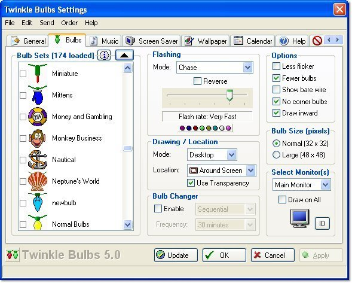The width and height of the screenshot is (352, 283).
Task: Disable Use Transparency checkbox
Action: 191,183
